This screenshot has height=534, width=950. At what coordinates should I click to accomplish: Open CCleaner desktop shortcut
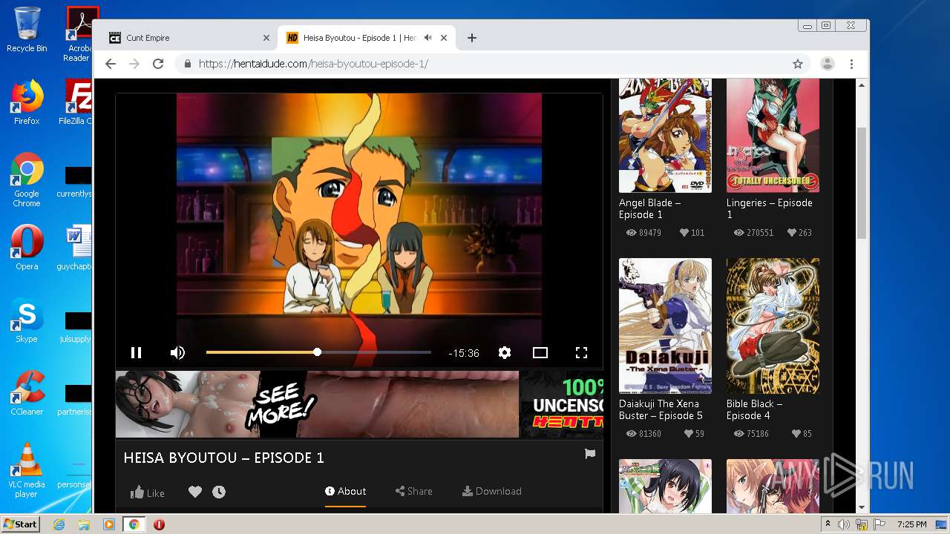(x=27, y=393)
